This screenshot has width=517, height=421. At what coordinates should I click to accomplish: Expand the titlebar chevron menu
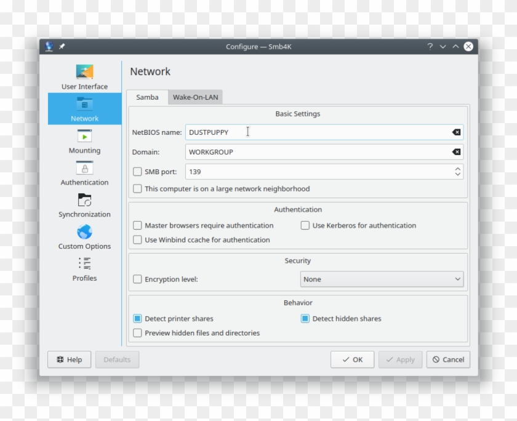point(443,46)
